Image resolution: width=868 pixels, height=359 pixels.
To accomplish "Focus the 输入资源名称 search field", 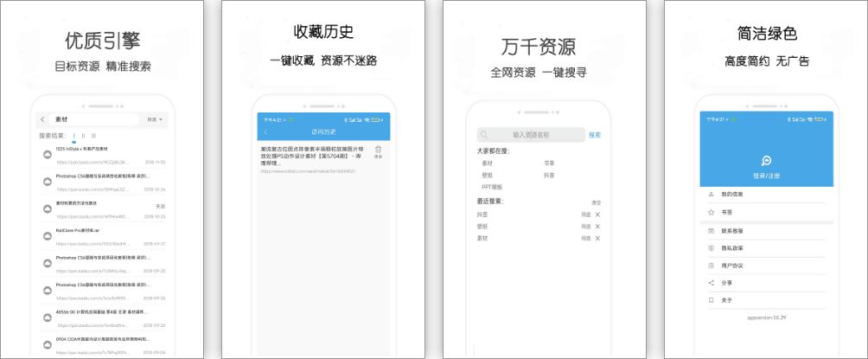I will point(531,135).
